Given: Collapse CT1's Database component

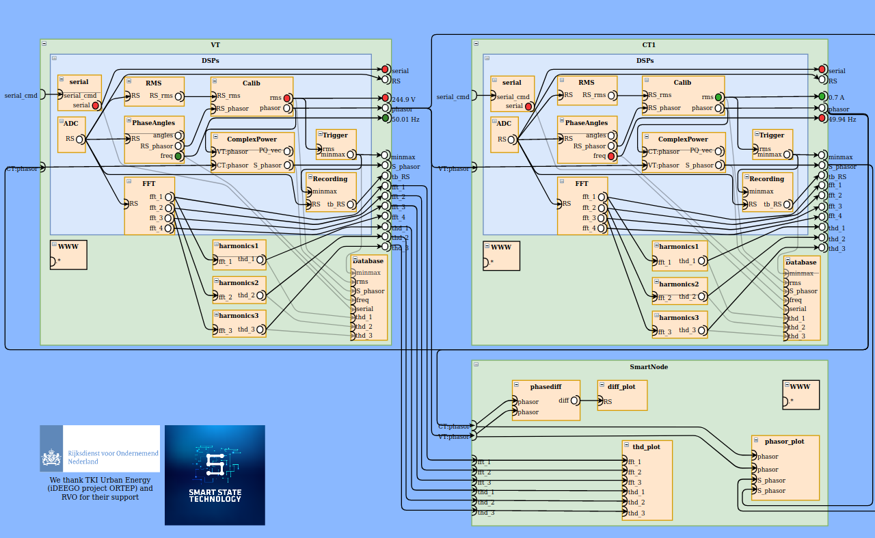Looking at the screenshot, I should coord(787,258).
